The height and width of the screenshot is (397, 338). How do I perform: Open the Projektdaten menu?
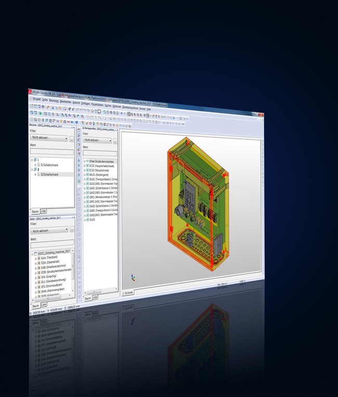(97, 104)
